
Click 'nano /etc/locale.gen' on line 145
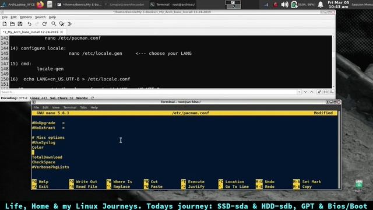[x=96, y=54]
